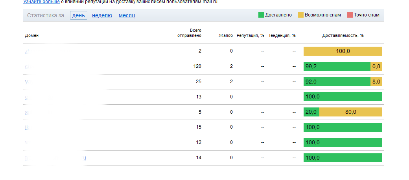The width and height of the screenshot is (409, 180).
Task: Open the domain link with 25 sent emails
Action: click(27, 82)
